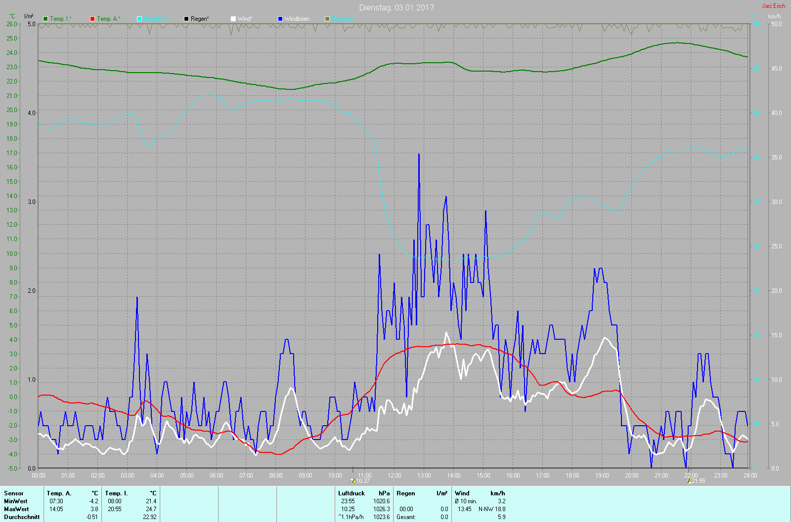
Task: Click the cyan Feuchte A. legend square
Action: [x=139, y=19]
